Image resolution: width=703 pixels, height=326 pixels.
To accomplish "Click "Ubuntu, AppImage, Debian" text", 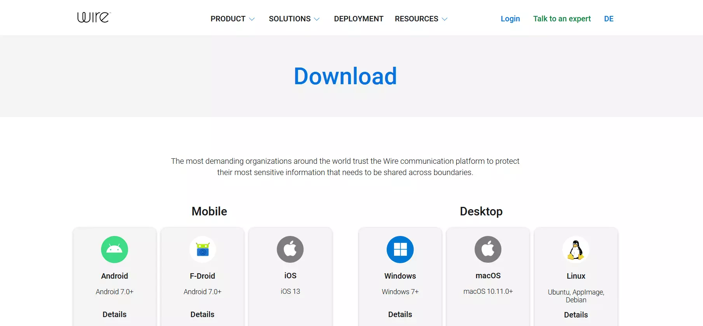I will [x=576, y=296].
